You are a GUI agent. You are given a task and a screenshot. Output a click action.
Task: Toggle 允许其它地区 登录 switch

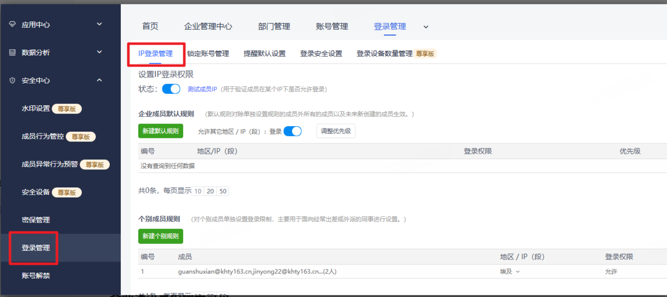[293, 131]
